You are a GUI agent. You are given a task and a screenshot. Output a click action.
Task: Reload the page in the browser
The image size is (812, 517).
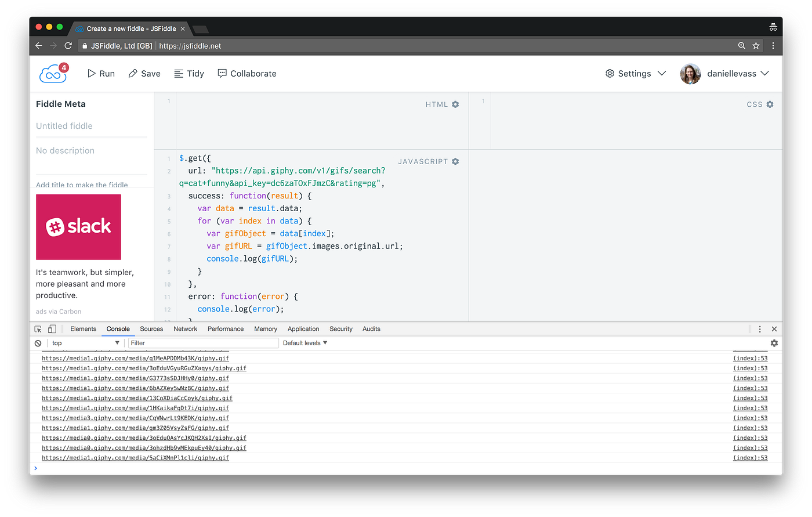(68, 45)
